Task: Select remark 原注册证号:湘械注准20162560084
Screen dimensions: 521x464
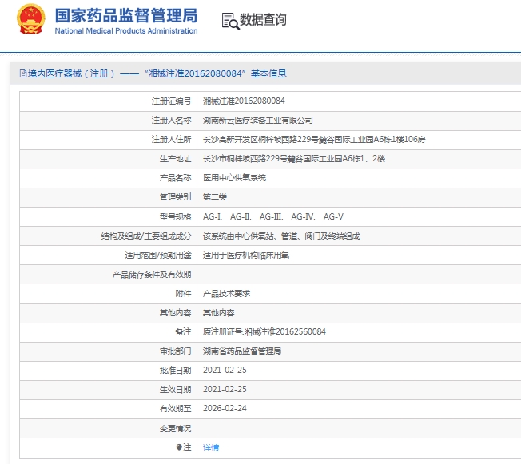Action: click(x=264, y=331)
